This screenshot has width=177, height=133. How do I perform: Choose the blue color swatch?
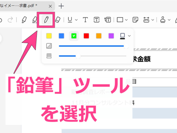pos(61,36)
